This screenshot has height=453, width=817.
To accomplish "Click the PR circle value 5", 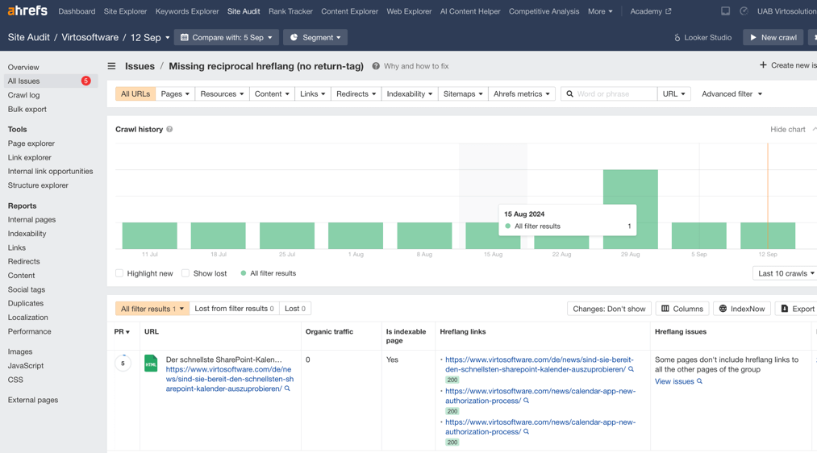I will click(x=123, y=364).
